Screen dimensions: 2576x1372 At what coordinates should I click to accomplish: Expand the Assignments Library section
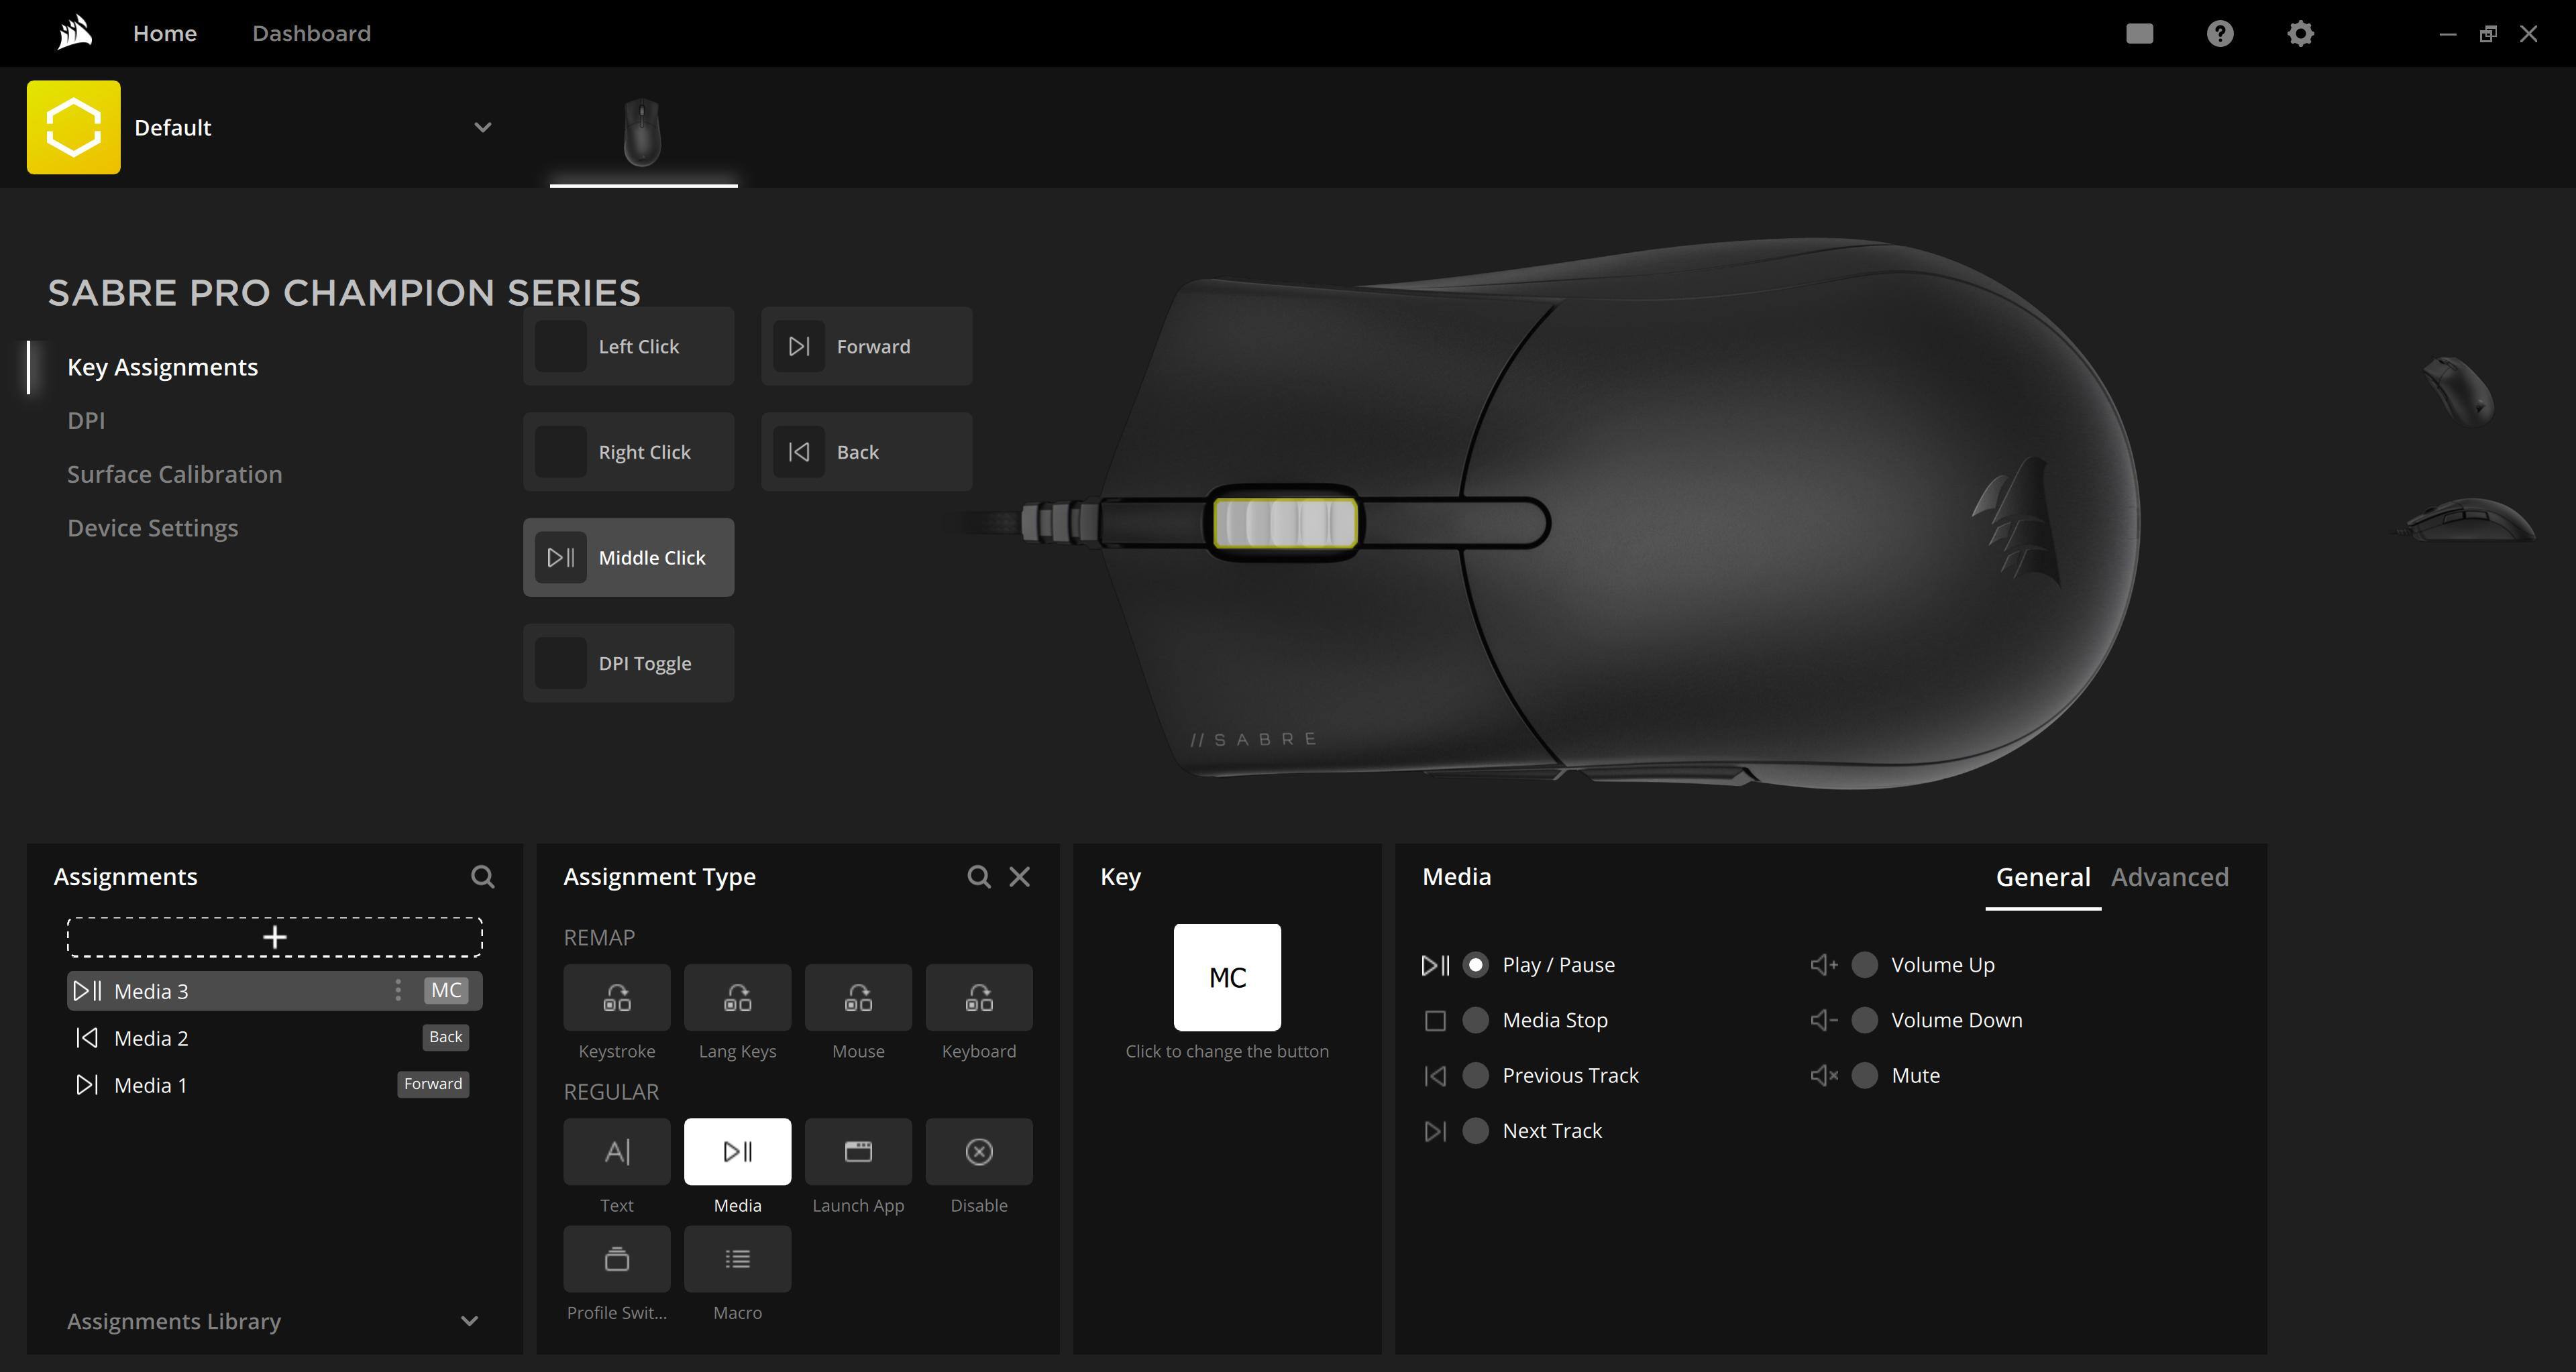469,1321
